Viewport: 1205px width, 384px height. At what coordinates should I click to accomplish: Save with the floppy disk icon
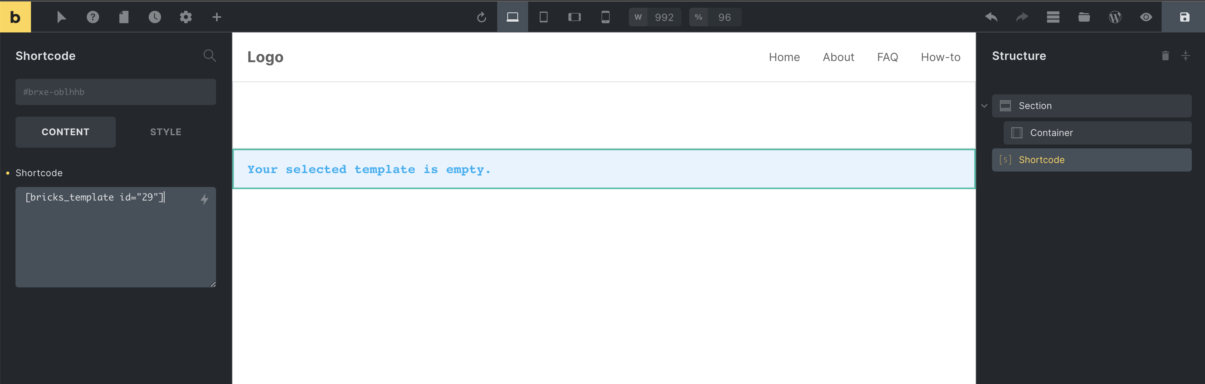click(x=1184, y=17)
